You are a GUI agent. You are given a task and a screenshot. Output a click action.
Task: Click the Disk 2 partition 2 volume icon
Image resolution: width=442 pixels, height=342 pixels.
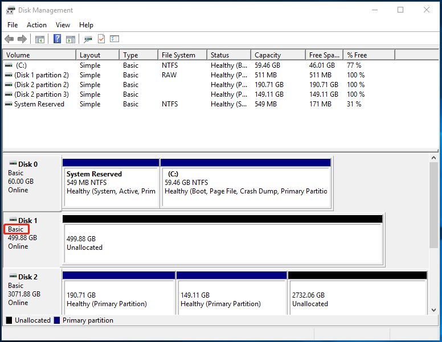[x=9, y=85]
